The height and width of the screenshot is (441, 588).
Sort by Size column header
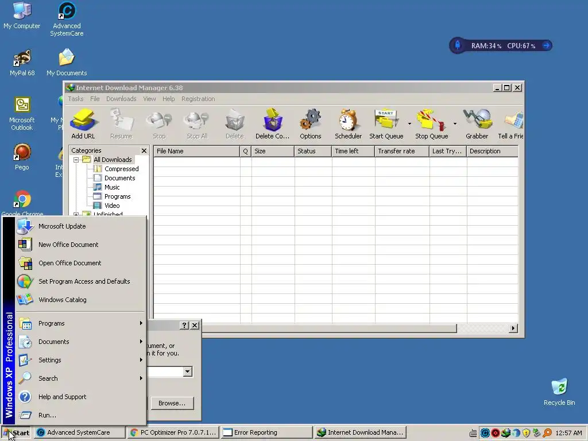273,151
